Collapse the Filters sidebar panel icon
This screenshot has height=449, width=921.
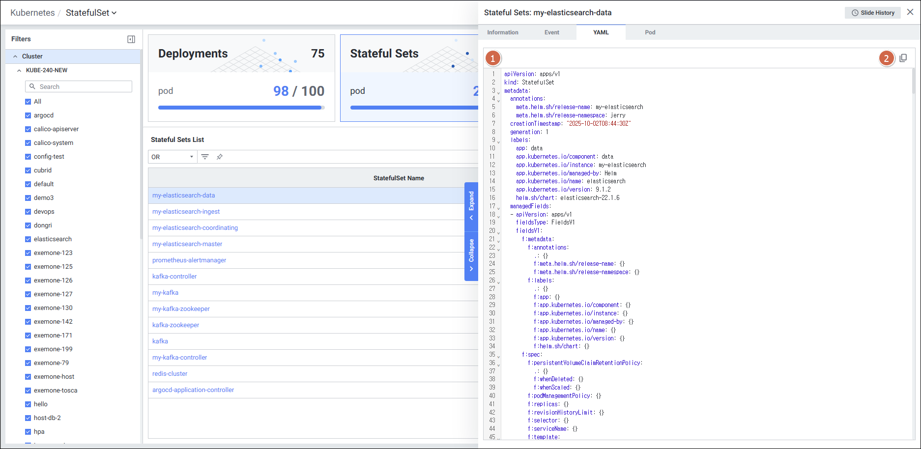coord(131,39)
